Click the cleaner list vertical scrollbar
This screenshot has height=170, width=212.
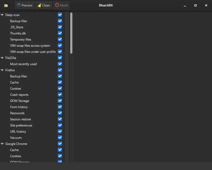coord(71,33)
